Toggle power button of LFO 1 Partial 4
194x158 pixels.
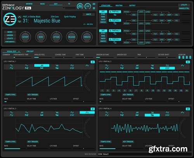(x=188, y=109)
